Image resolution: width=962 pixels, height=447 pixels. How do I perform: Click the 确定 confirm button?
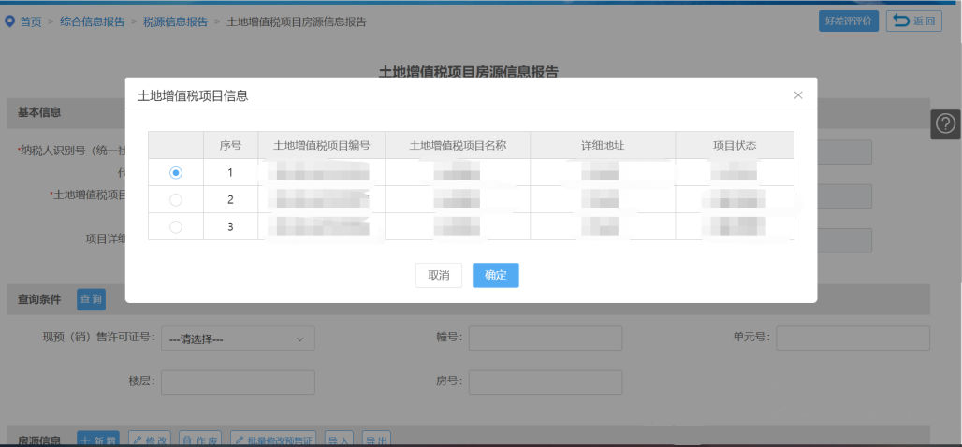coord(495,275)
